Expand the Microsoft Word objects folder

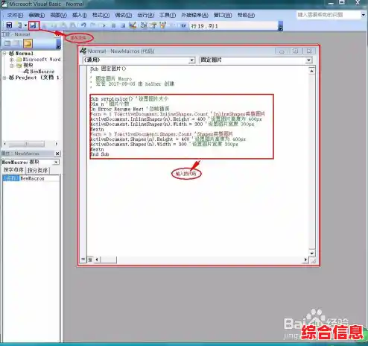11,60
